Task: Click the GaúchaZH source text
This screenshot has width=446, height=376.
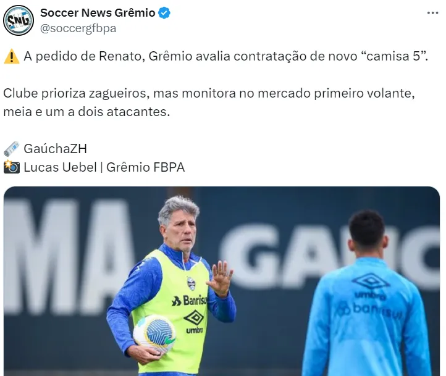Action: pos(55,149)
